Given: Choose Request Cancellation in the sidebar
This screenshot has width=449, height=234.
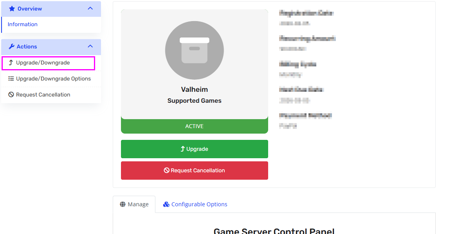Looking at the screenshot, I should click(x=43, y=95).
